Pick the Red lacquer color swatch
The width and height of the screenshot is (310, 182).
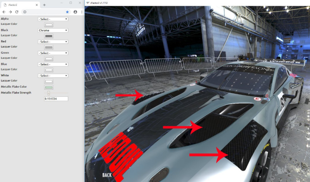49,47
